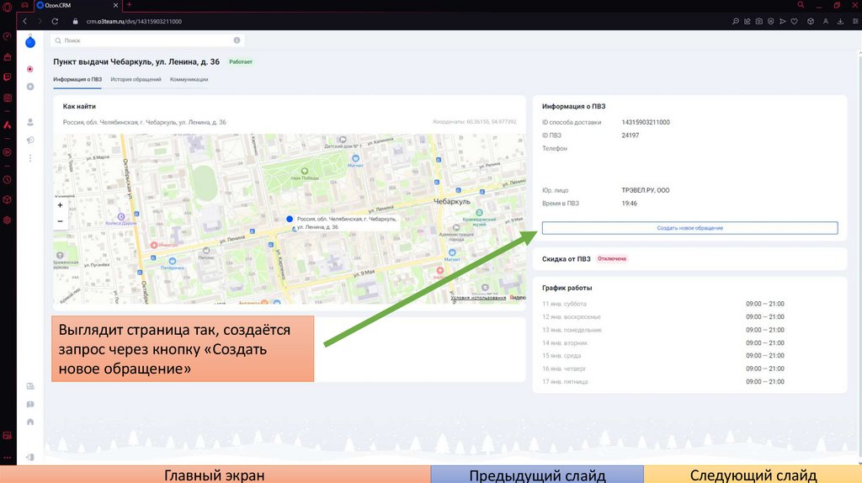The height and width of the screenshot is (483, 862).
Task: Select the red record icon in CRM sidebar
Action: click(30, 69)
